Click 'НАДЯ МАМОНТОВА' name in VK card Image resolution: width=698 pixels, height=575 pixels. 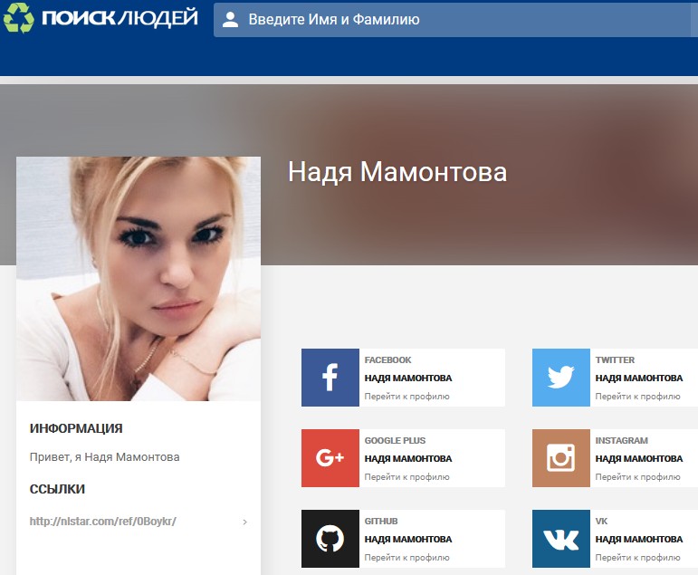[x=639, y=539]
